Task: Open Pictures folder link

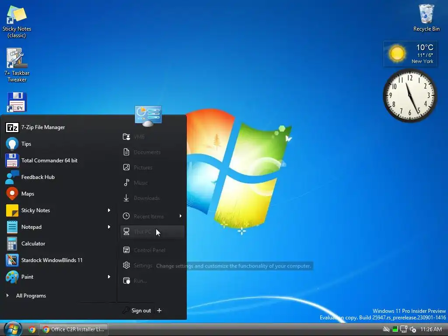Action: coord(152,168)
